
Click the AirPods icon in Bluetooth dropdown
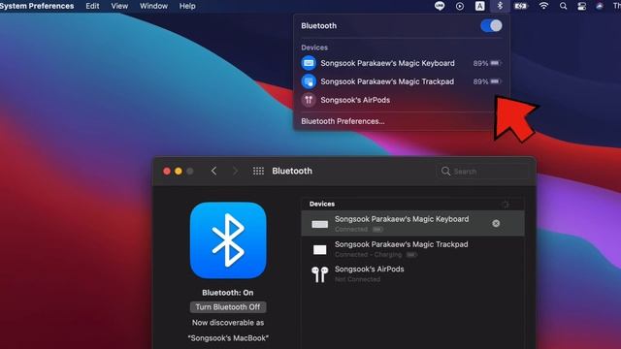click(x=309, y=100)
